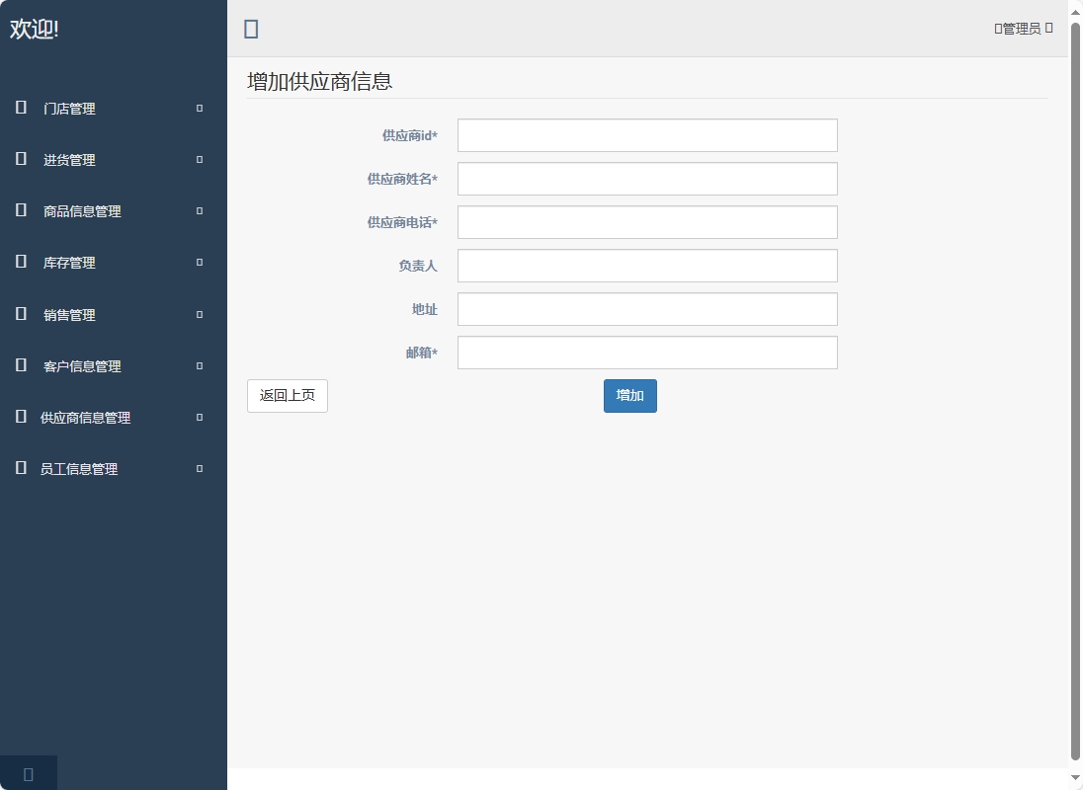Focus the 供应商姓名 input field
The height and width of the screenshot is (790, 1083).
(x=647, y=179)
